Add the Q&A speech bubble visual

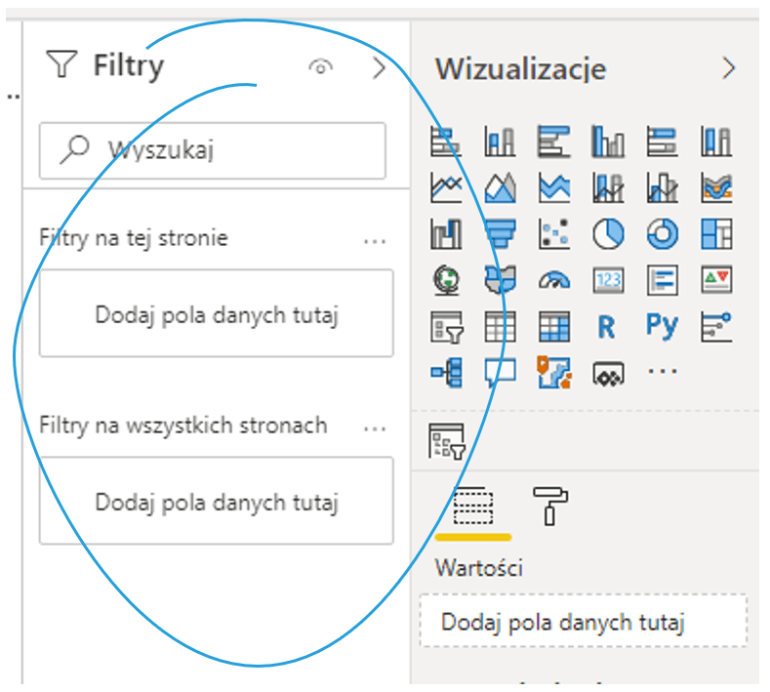(500, 372)
